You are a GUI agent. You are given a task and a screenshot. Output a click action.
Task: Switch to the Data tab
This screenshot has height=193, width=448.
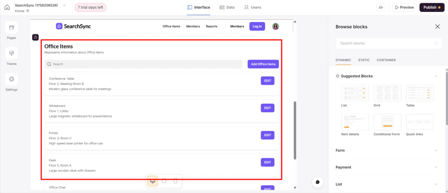click(227, 7)
